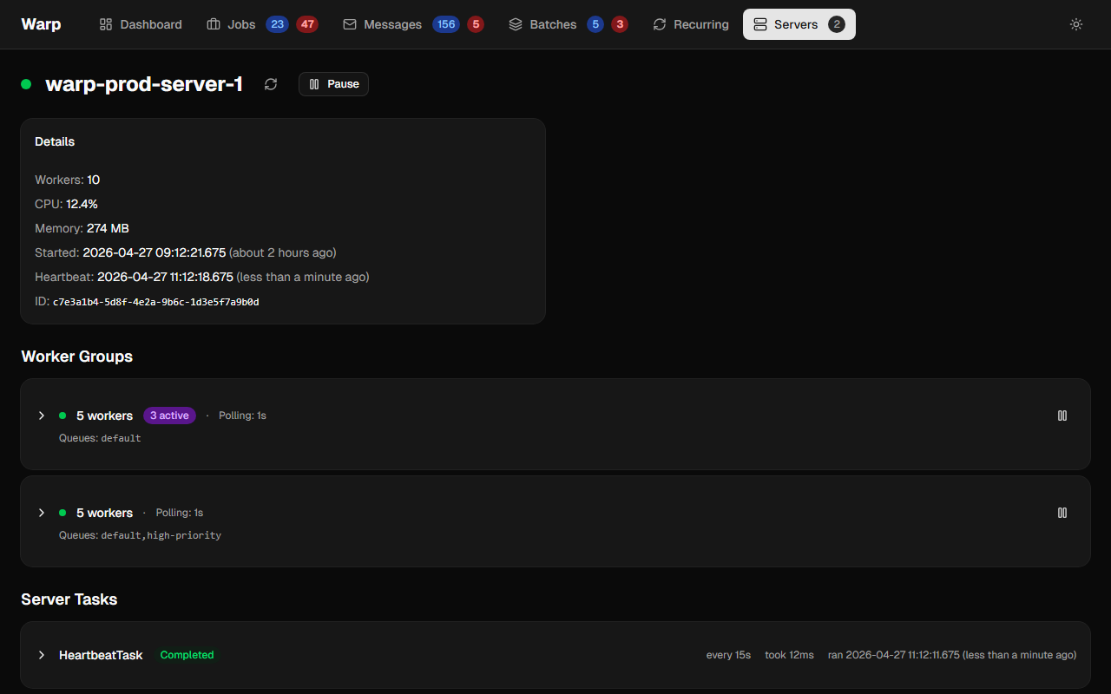Click the red 47 failed jobs badge

[307, 24]
